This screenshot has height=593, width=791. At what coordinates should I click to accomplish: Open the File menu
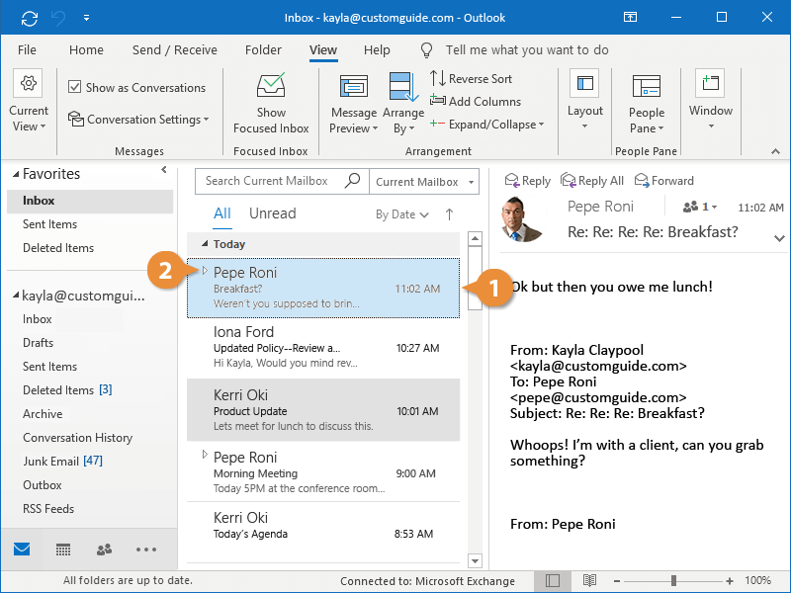click(x=27, y=50)
